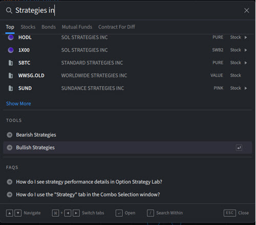Click SUNDANCE STRATEGIES INC company name
256x225 pixels.
click(x=93, y=88)
